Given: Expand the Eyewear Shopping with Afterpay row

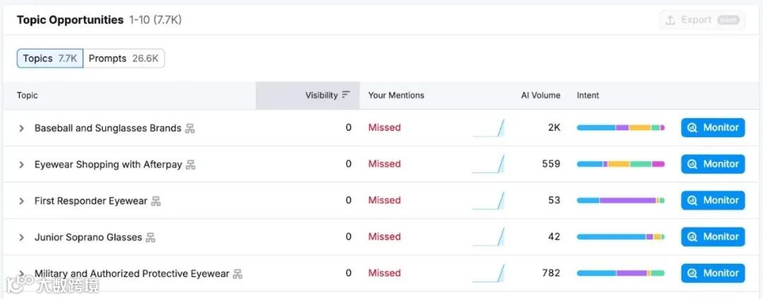Looking at the screenshot, I should point(21,165).
